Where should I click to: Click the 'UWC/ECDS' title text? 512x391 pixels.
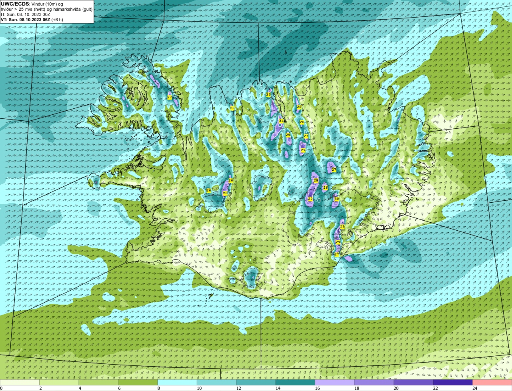coord(15,4)
